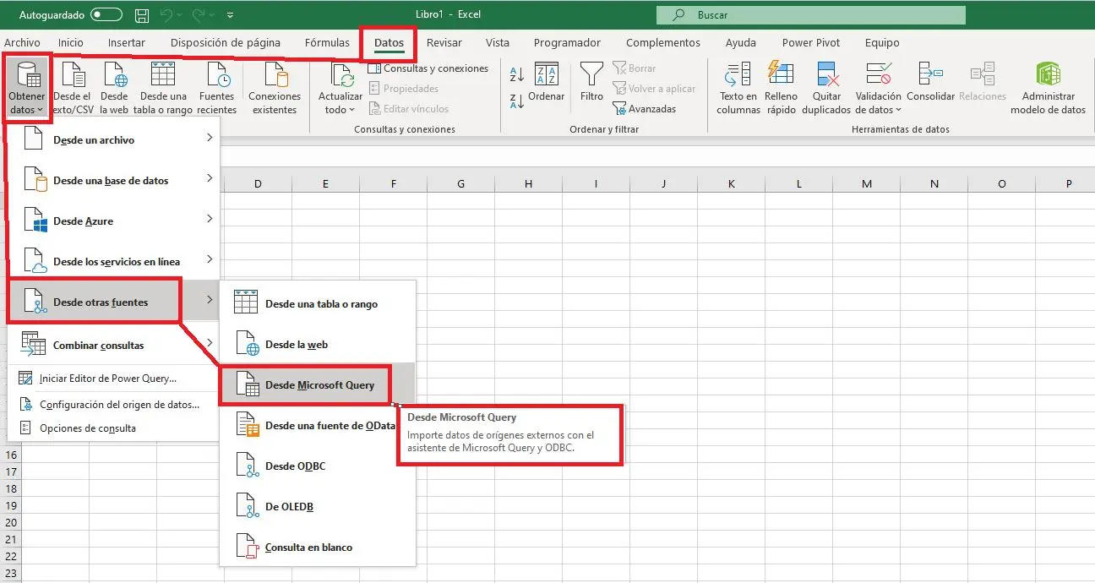Click Iniciar Editor de Power Query

click(107, 379)
